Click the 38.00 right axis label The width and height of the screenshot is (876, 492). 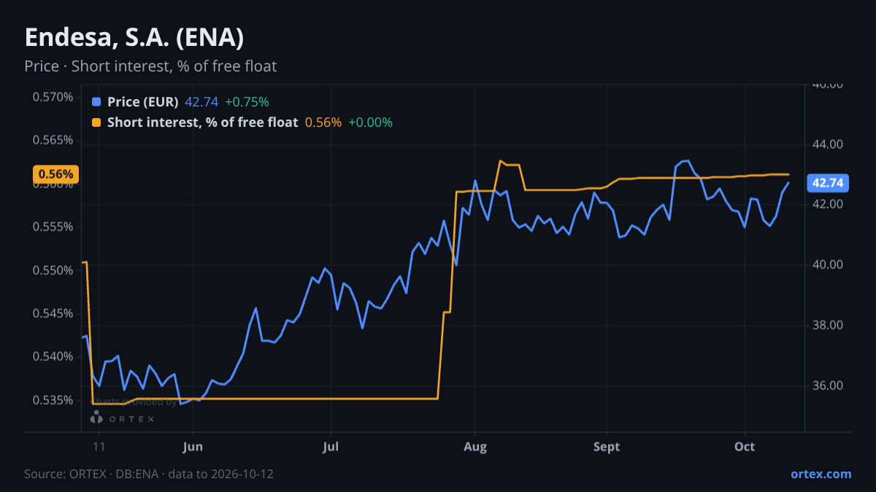tap(827, 325)
